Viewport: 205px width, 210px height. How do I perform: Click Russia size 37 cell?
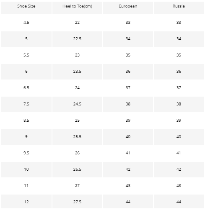(179, 88)
